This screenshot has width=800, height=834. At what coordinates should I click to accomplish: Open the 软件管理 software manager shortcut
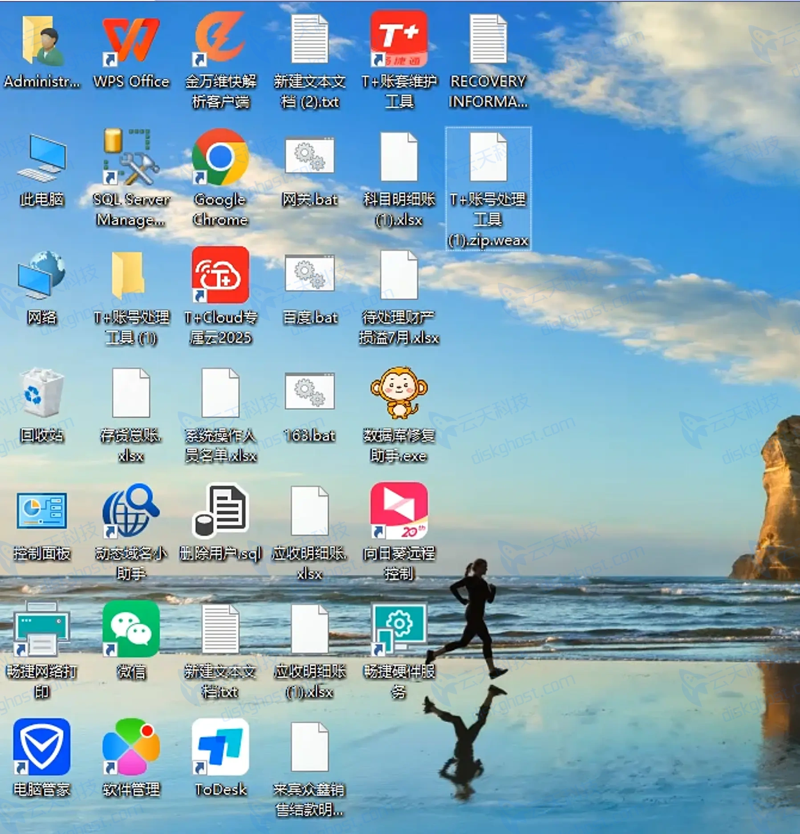tap(131, 747)
